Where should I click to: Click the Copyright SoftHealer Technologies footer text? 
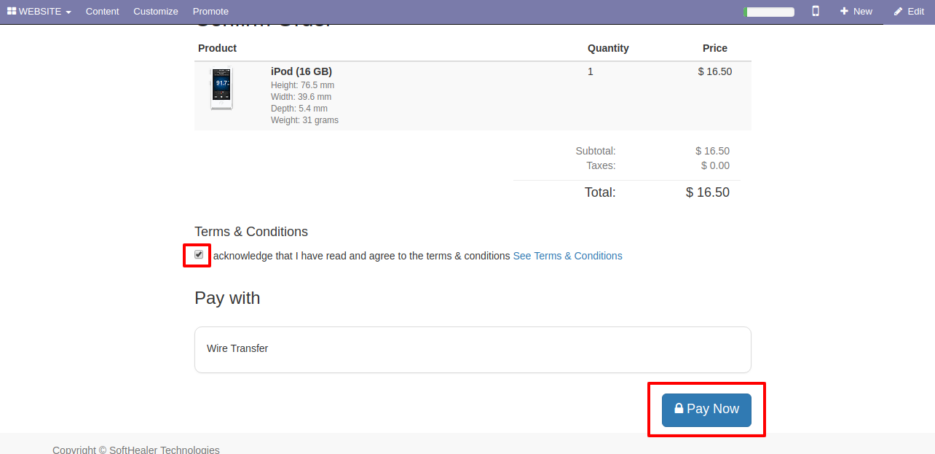[136, 450]
